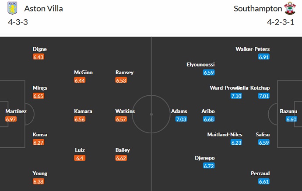This screenshot has height=191, width=302.
Task: Select Southampton winger Elyounoussi
Action: click(x=200, y=65)
